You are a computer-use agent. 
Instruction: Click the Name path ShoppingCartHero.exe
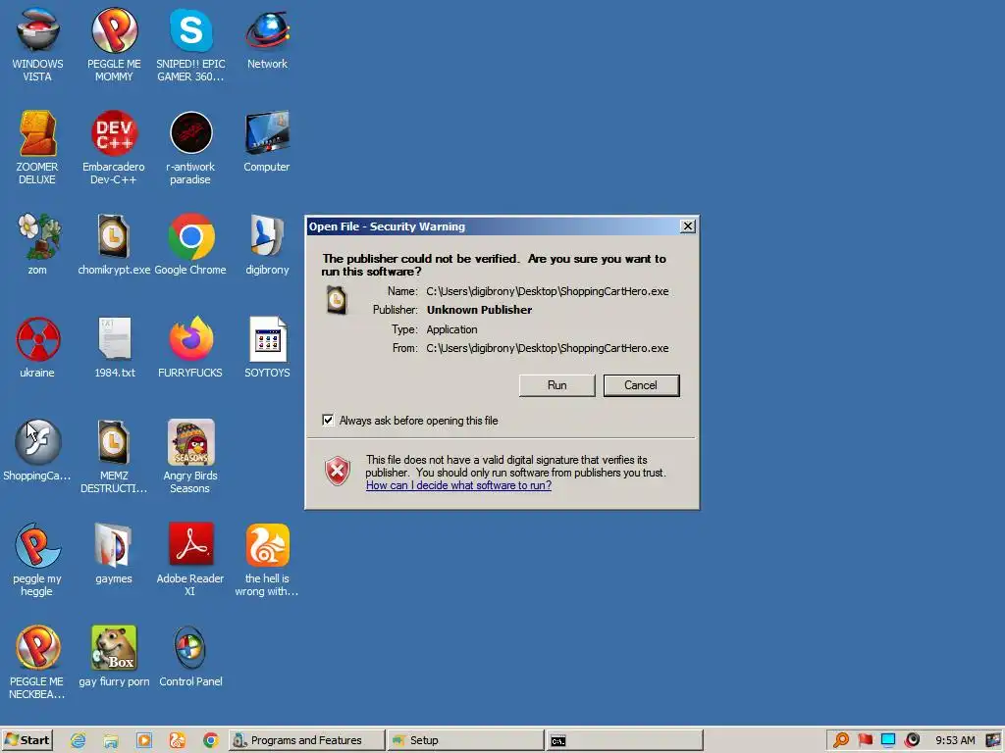pyautogui.click(x=548, y=291)
